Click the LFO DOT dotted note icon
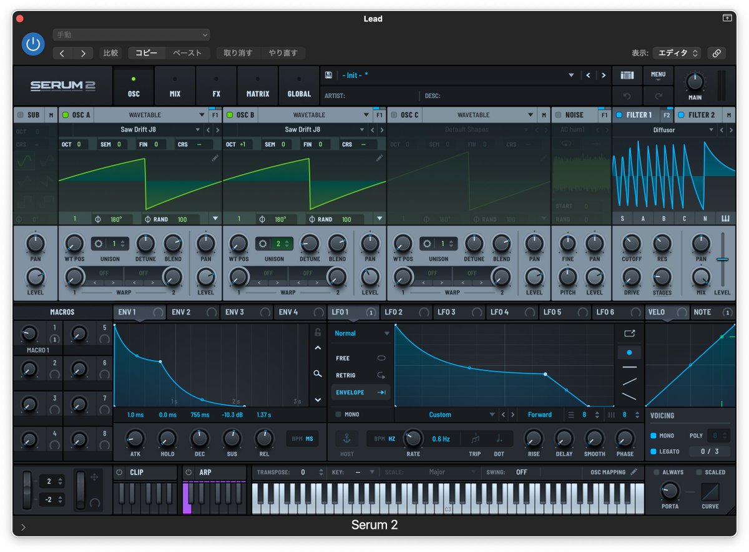Image resolution: width=749 pixels, height=552 pixels. click(x=499, y=438)
